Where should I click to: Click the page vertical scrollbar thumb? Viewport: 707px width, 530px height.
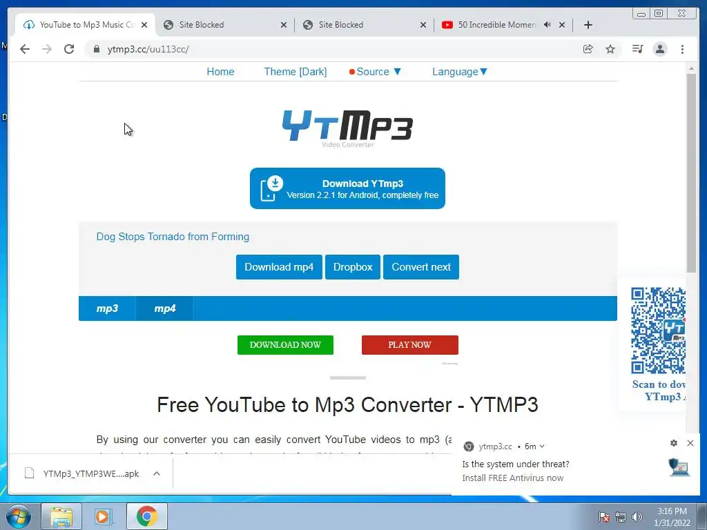[691, 173]
